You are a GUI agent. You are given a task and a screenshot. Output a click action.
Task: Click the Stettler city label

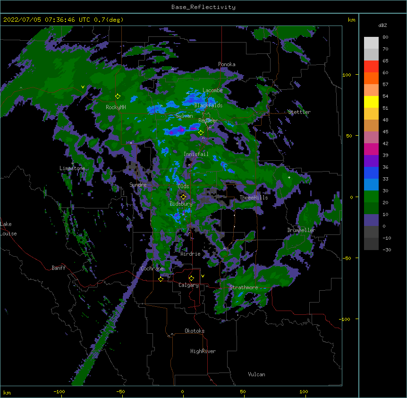(x=299, y=112)
